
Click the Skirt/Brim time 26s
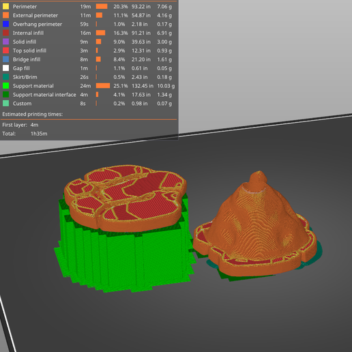84,77
